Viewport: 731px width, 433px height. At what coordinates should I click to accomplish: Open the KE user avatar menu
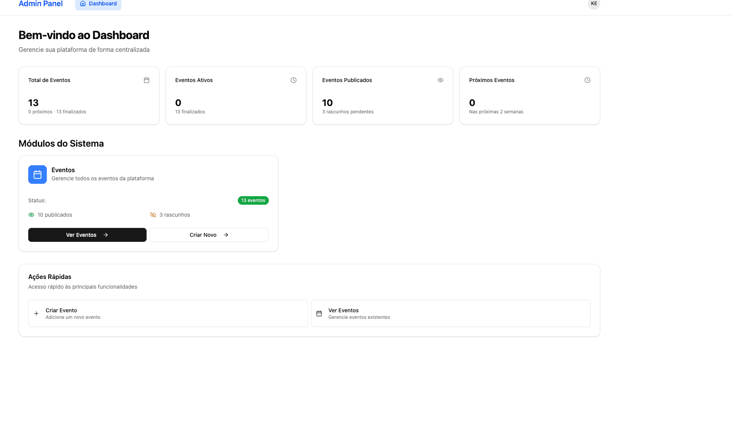coord(594,3)
